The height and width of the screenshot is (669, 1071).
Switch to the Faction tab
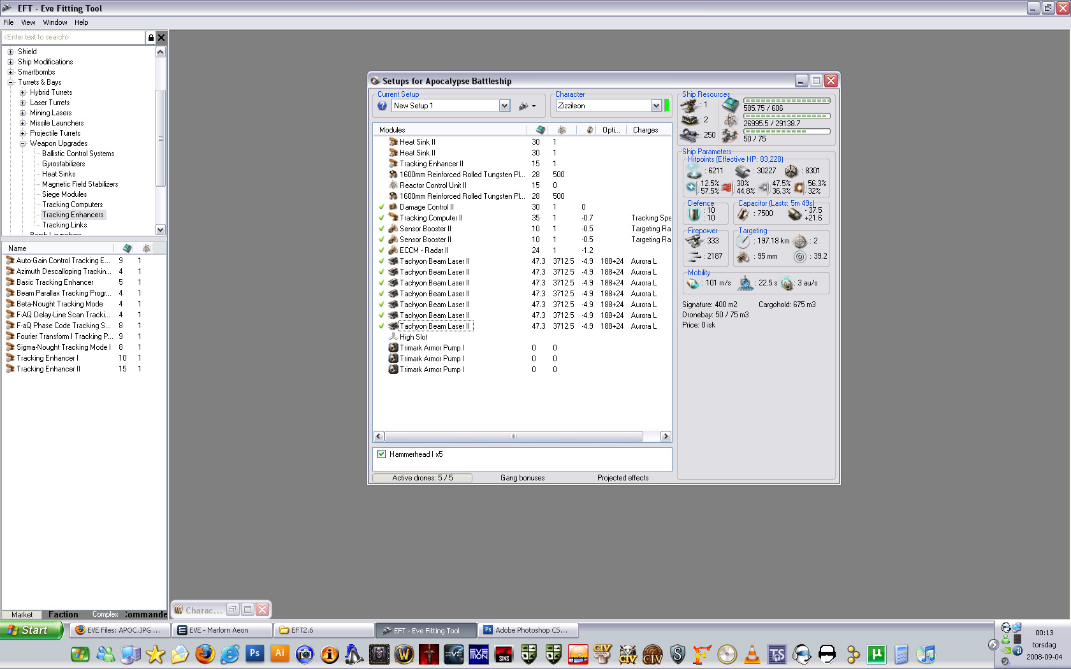pyautogui.click(x=63, y=615)
